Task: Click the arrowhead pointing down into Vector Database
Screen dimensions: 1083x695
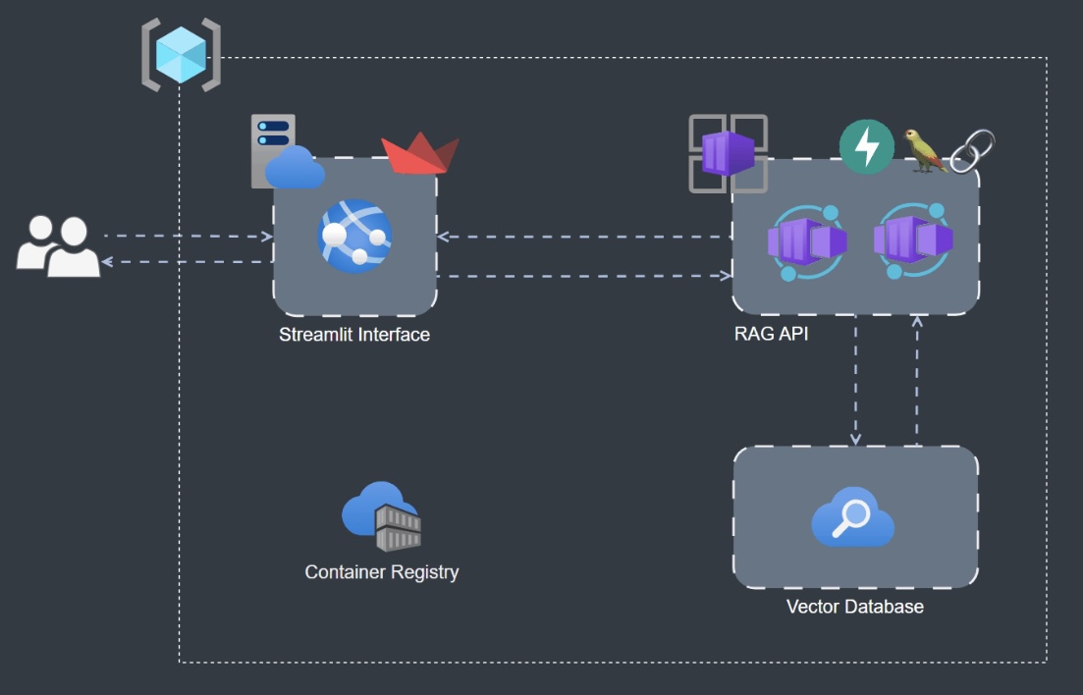Action: coord(855,439)
